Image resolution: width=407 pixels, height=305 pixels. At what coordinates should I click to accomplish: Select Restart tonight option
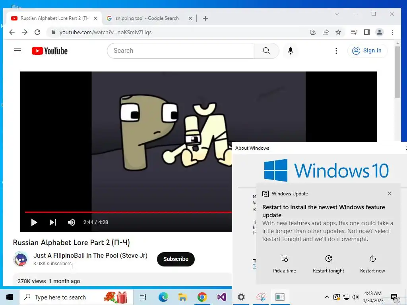click(x=328, y=264)
